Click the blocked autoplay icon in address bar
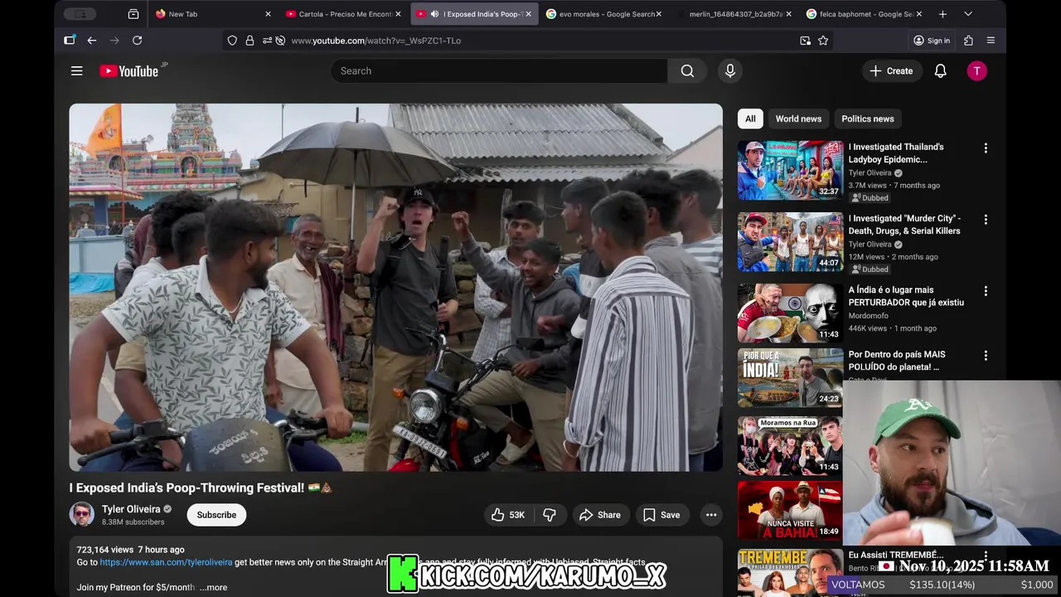1061x597 pixels. click(x=280, y=41)
